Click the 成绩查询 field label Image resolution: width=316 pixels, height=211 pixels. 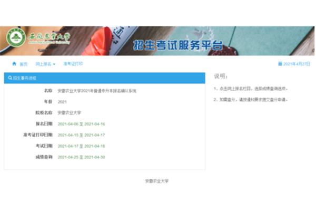click(x=44, y=157)
